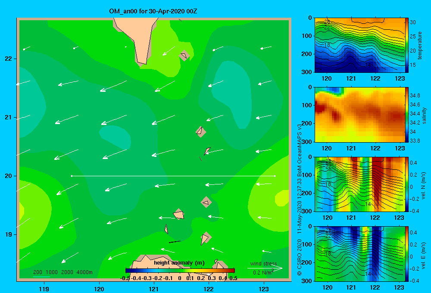The image size is (431, 293).
Task: Click longitude "121" under salinity panel
Action: coord(351,148)
